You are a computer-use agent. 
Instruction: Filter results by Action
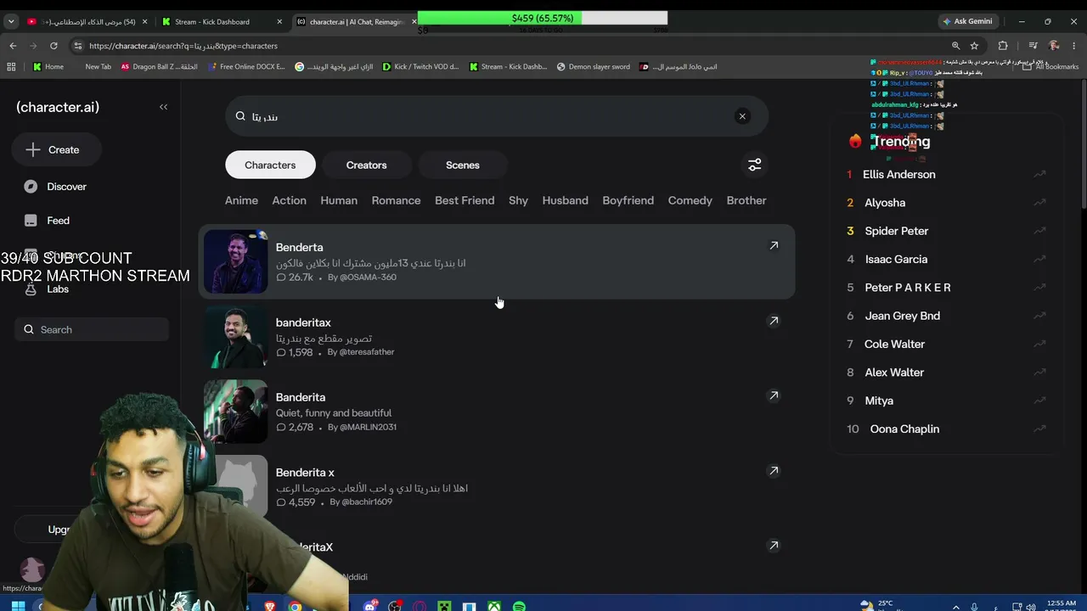[x=289, y=200]
